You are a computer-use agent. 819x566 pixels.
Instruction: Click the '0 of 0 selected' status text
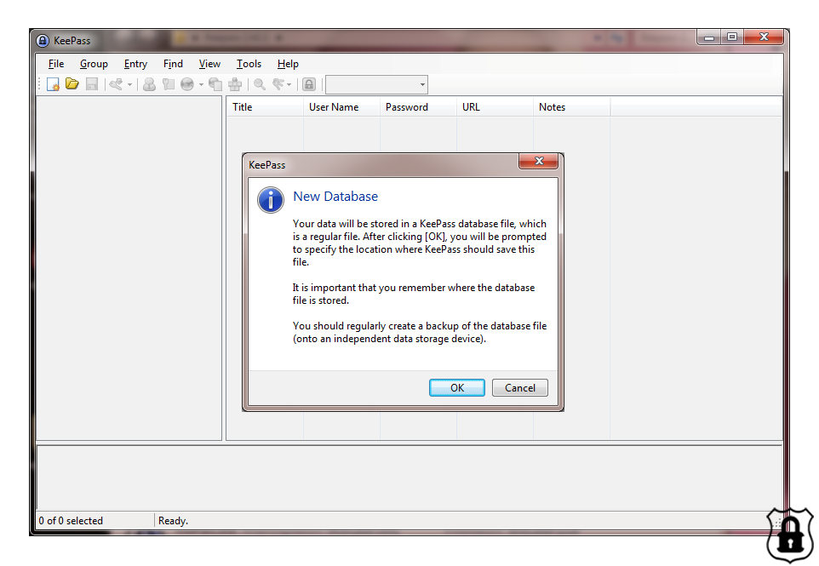coord(71,521)
